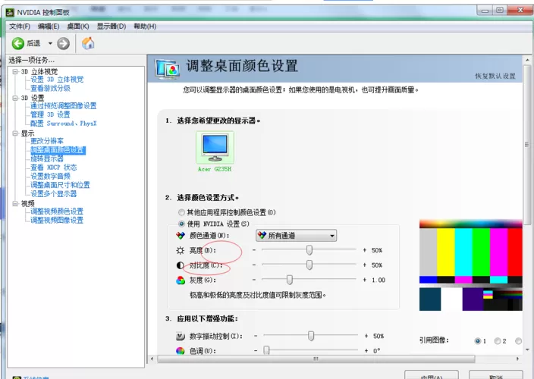Click 恢复默认设置 link
This screenshot has height=379, width=534.
coord(495,76)
